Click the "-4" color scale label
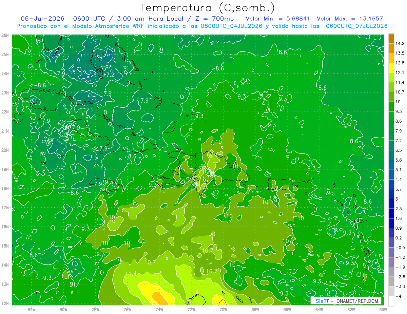The width and height of the screenshot is (407, 314). (x=399, y=296)
